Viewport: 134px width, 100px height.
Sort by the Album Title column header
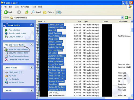[x=124, y=21]
